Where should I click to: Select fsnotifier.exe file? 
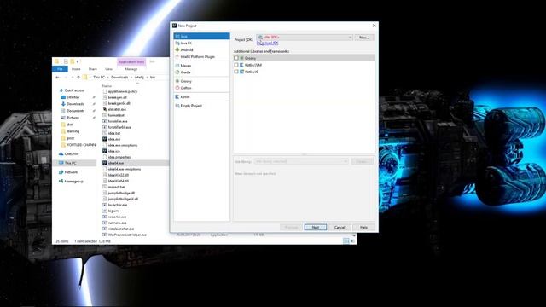[x=118, y=121]
